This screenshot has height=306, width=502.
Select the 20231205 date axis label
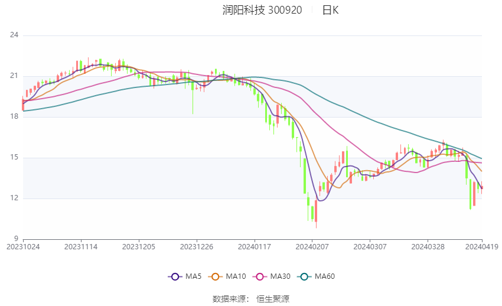[139, 247]
